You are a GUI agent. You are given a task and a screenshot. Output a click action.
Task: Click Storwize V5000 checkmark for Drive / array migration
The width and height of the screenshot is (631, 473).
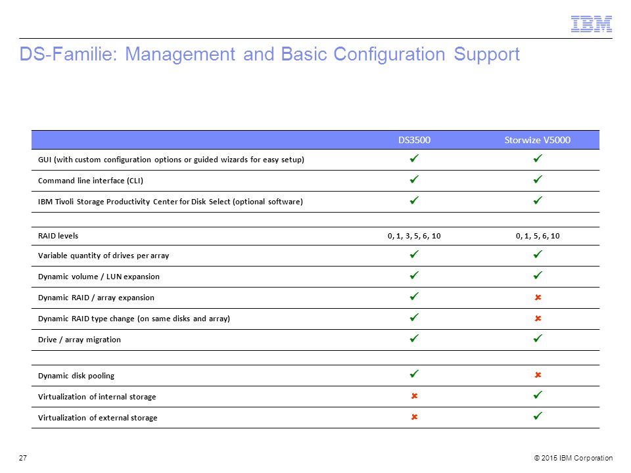(x=538, y=338)
